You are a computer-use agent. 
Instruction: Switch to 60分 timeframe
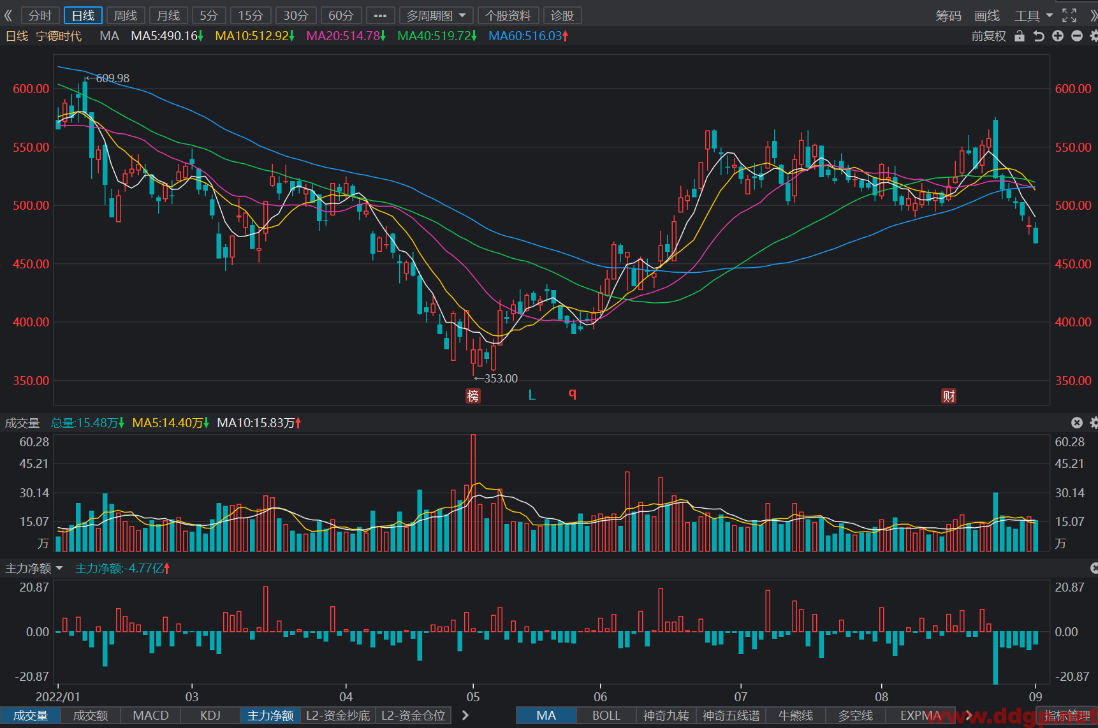pyautogui.click(x=341, y=15)
